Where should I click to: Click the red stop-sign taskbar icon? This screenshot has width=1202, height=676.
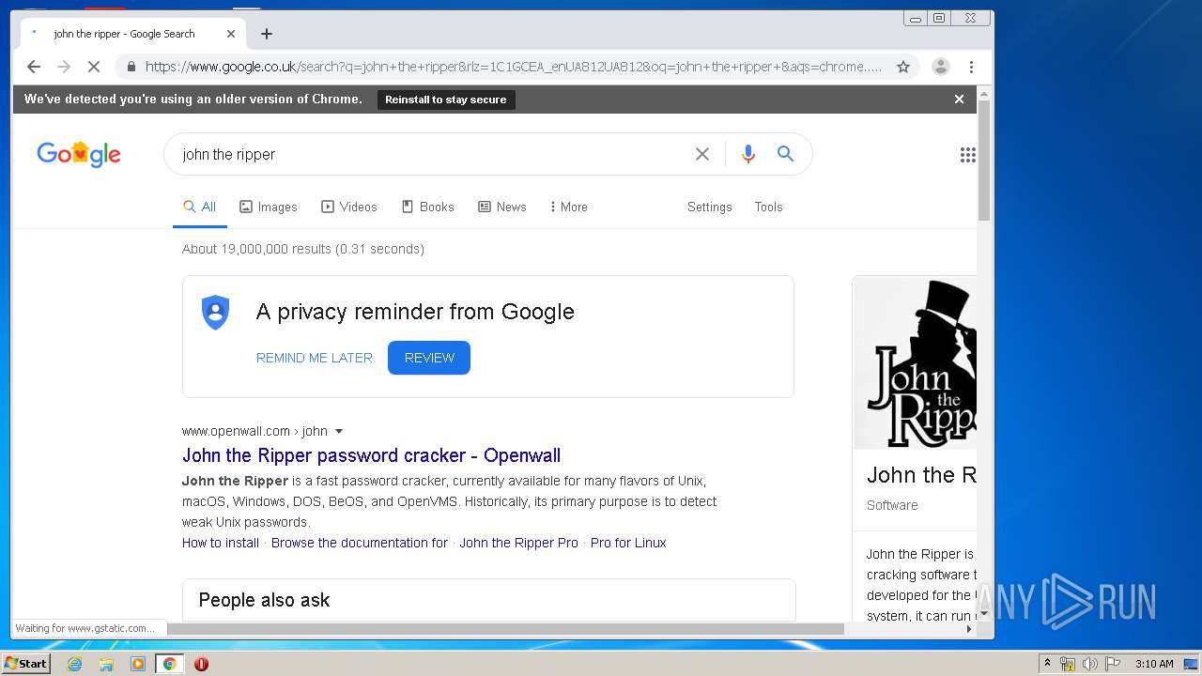[x=201, y=664]
